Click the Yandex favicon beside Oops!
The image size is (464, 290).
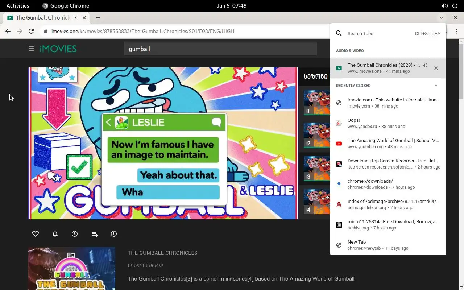tap(339, 123)
